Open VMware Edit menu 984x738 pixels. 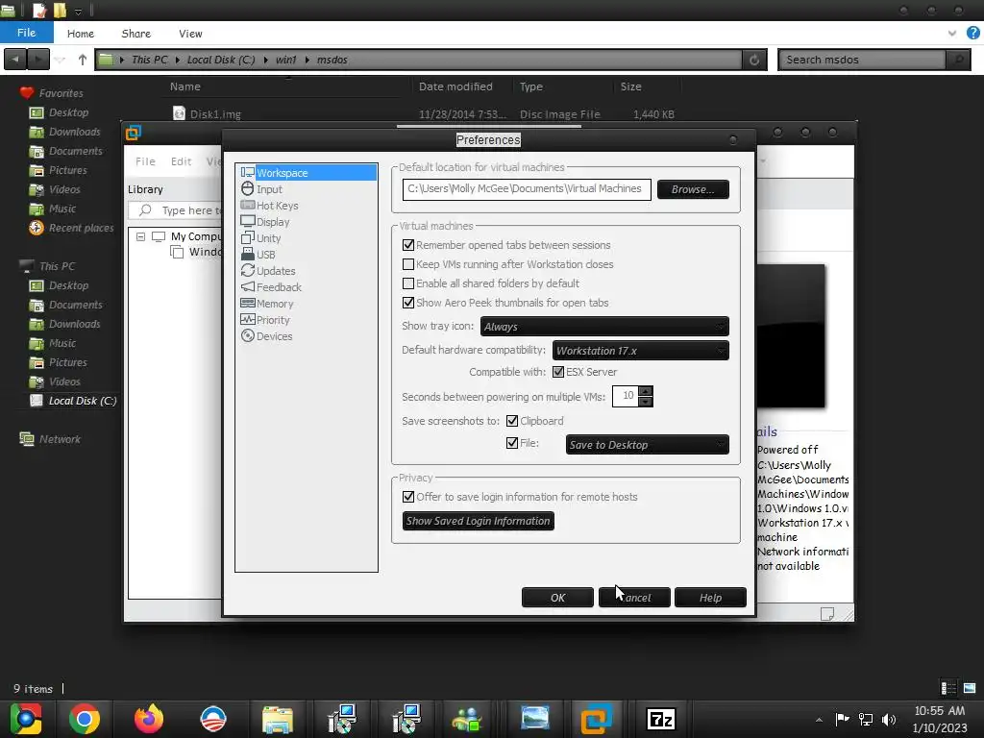coord(181,161)
